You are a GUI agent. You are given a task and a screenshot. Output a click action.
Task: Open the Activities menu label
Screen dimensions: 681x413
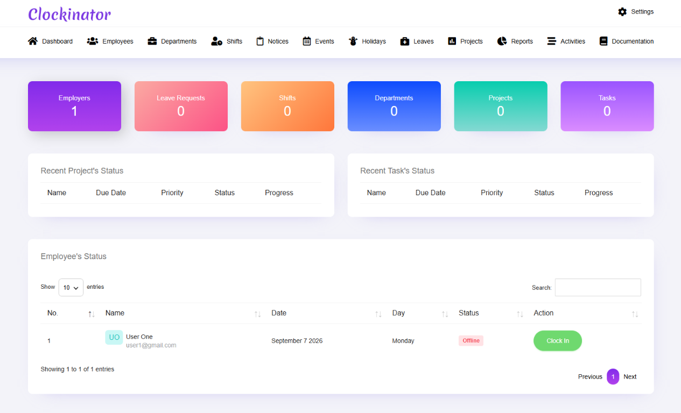pyautogui.click(x=573, y=41)
